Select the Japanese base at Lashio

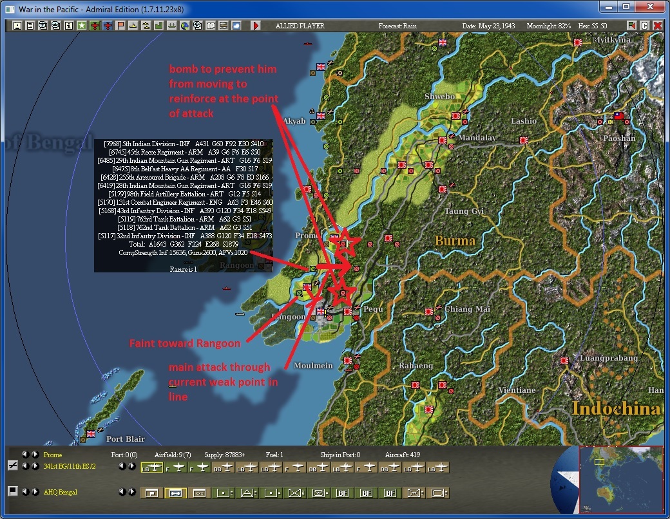click(523, 140)
